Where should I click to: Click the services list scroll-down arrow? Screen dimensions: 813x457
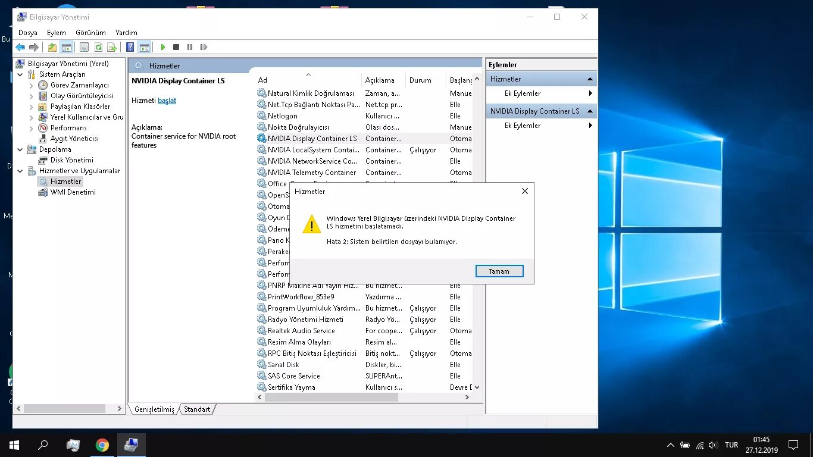pyautogui.click(x=477, y=387)
